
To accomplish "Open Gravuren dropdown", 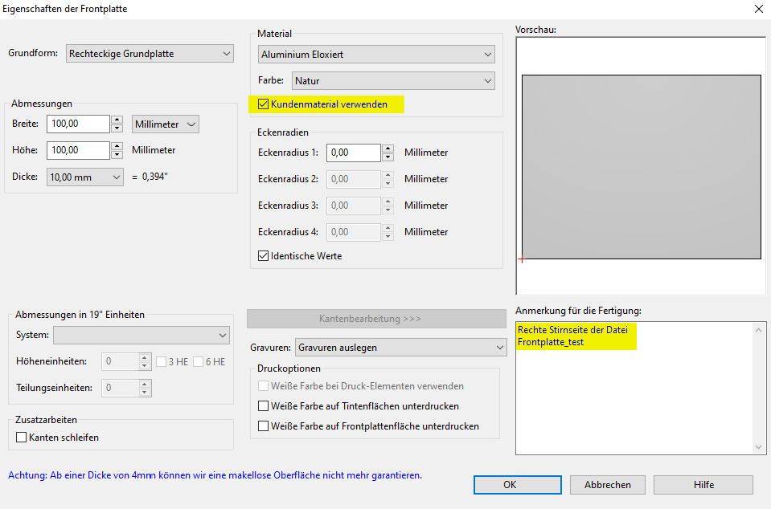I will (400, 348).
